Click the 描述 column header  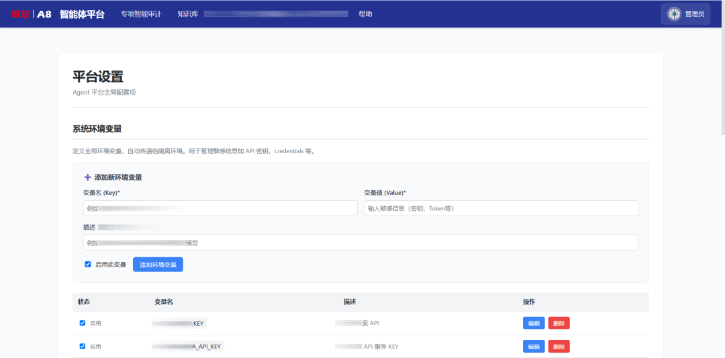click(350, 302)
